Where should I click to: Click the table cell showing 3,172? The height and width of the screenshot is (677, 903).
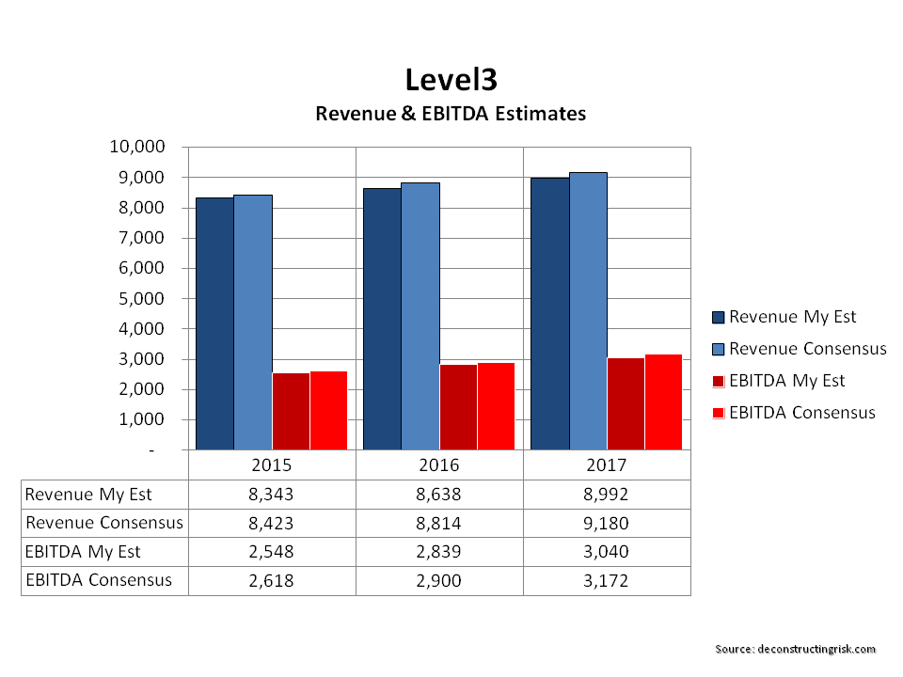click(x=607, y=581)
